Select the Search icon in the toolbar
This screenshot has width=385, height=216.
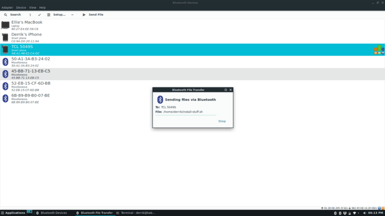pos(6,15)
